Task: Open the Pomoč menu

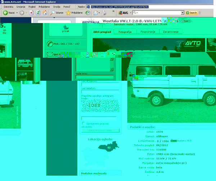Action: (x=67, y=7)
